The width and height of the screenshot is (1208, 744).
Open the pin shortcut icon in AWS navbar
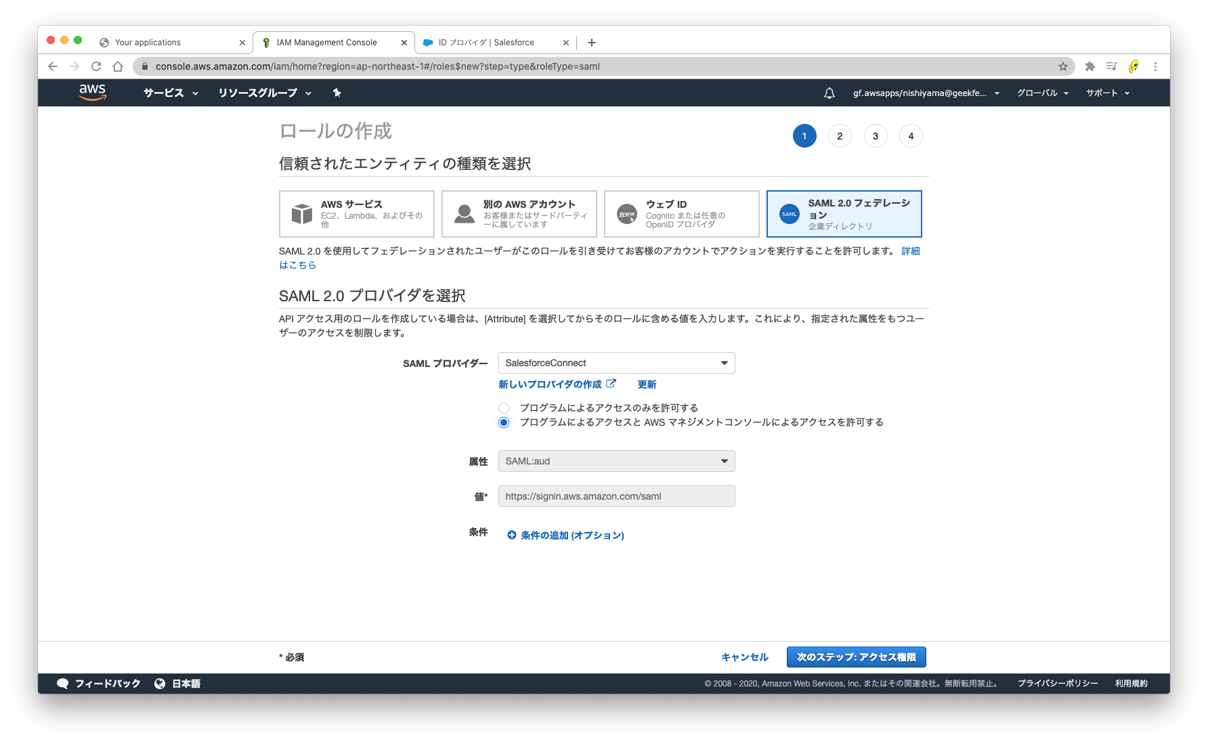point(337,93)
